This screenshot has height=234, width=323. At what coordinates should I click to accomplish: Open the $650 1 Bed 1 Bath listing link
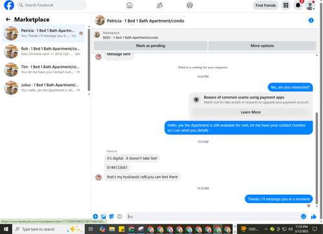(130, 37)
